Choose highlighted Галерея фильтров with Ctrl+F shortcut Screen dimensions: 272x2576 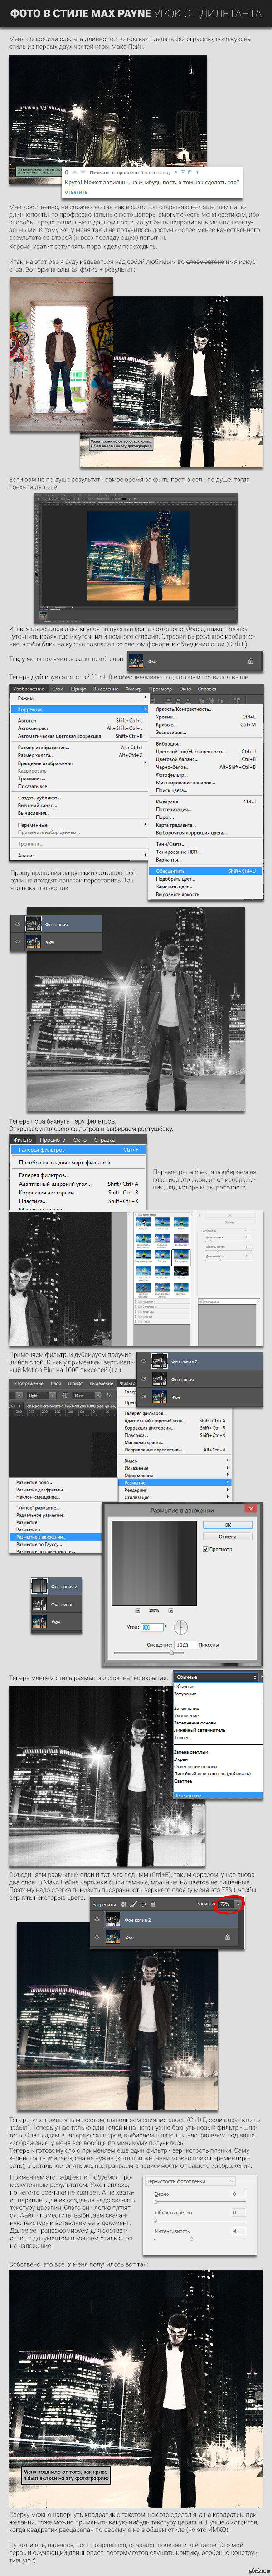tap(79, 1150)
